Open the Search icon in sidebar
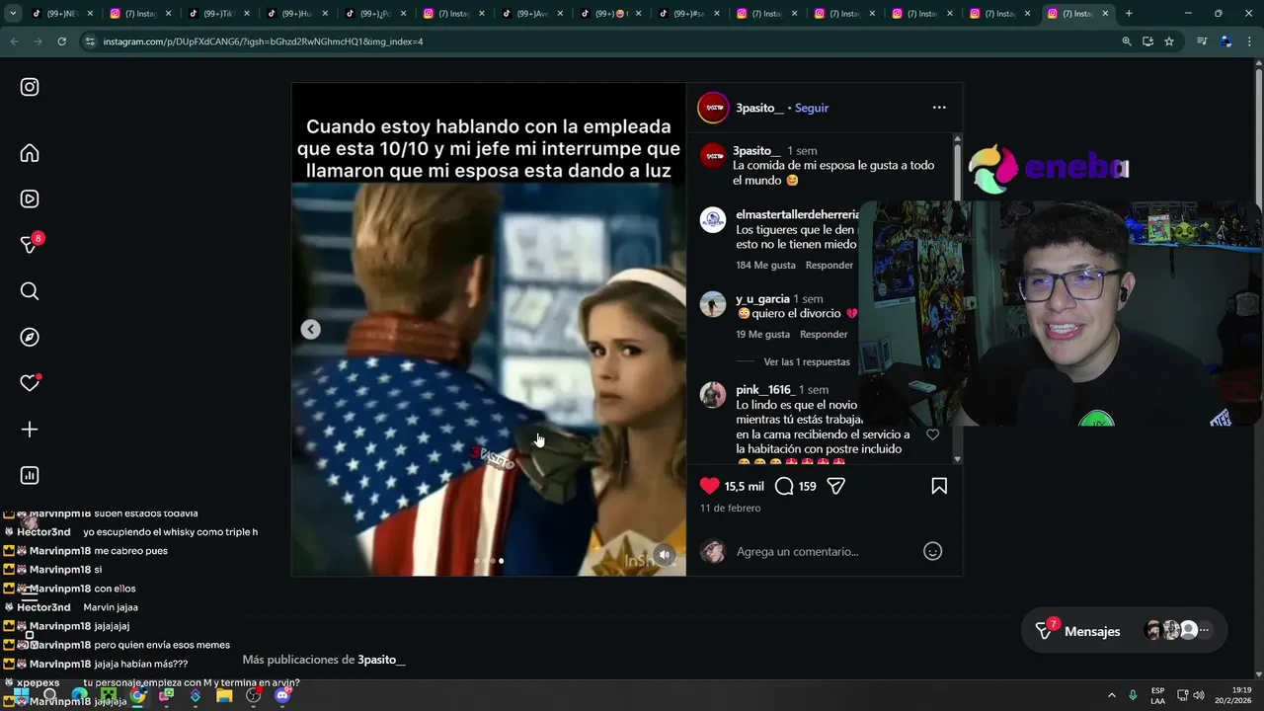Screen dimensions: 1264x711 30,291
